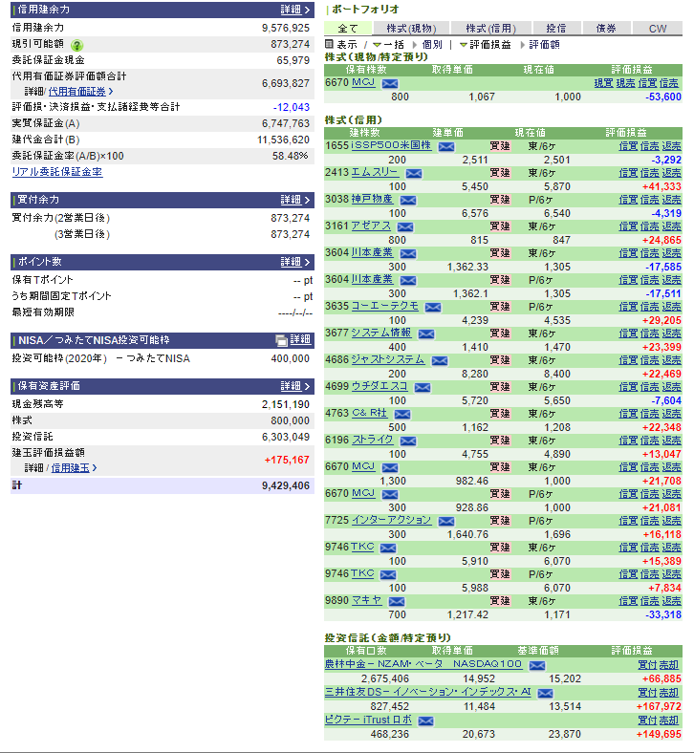The height and width of the screenshot is (753, 694).
Task: Click the total asset value 9,429,406
Action: coord(286,486)
